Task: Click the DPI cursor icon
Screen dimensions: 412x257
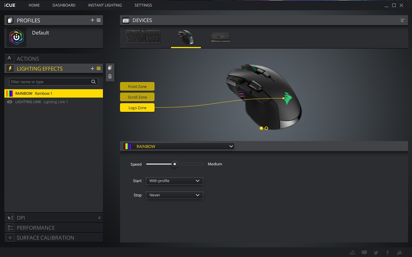Action: pos(10,218)
